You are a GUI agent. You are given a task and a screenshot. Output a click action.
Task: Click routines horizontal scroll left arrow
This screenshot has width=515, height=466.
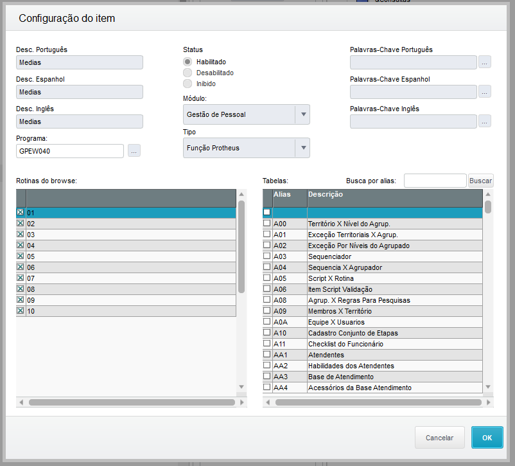[x=21, y=402]
